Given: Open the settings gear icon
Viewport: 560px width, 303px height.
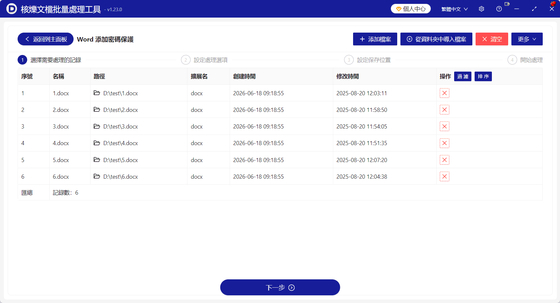Looking at the screenshot, I should tap(481, 9).
